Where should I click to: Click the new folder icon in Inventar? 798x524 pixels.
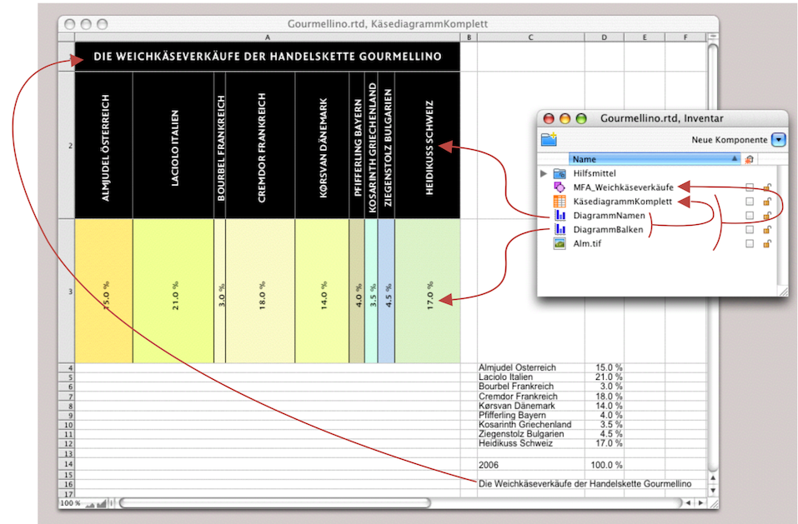(548, 140)
